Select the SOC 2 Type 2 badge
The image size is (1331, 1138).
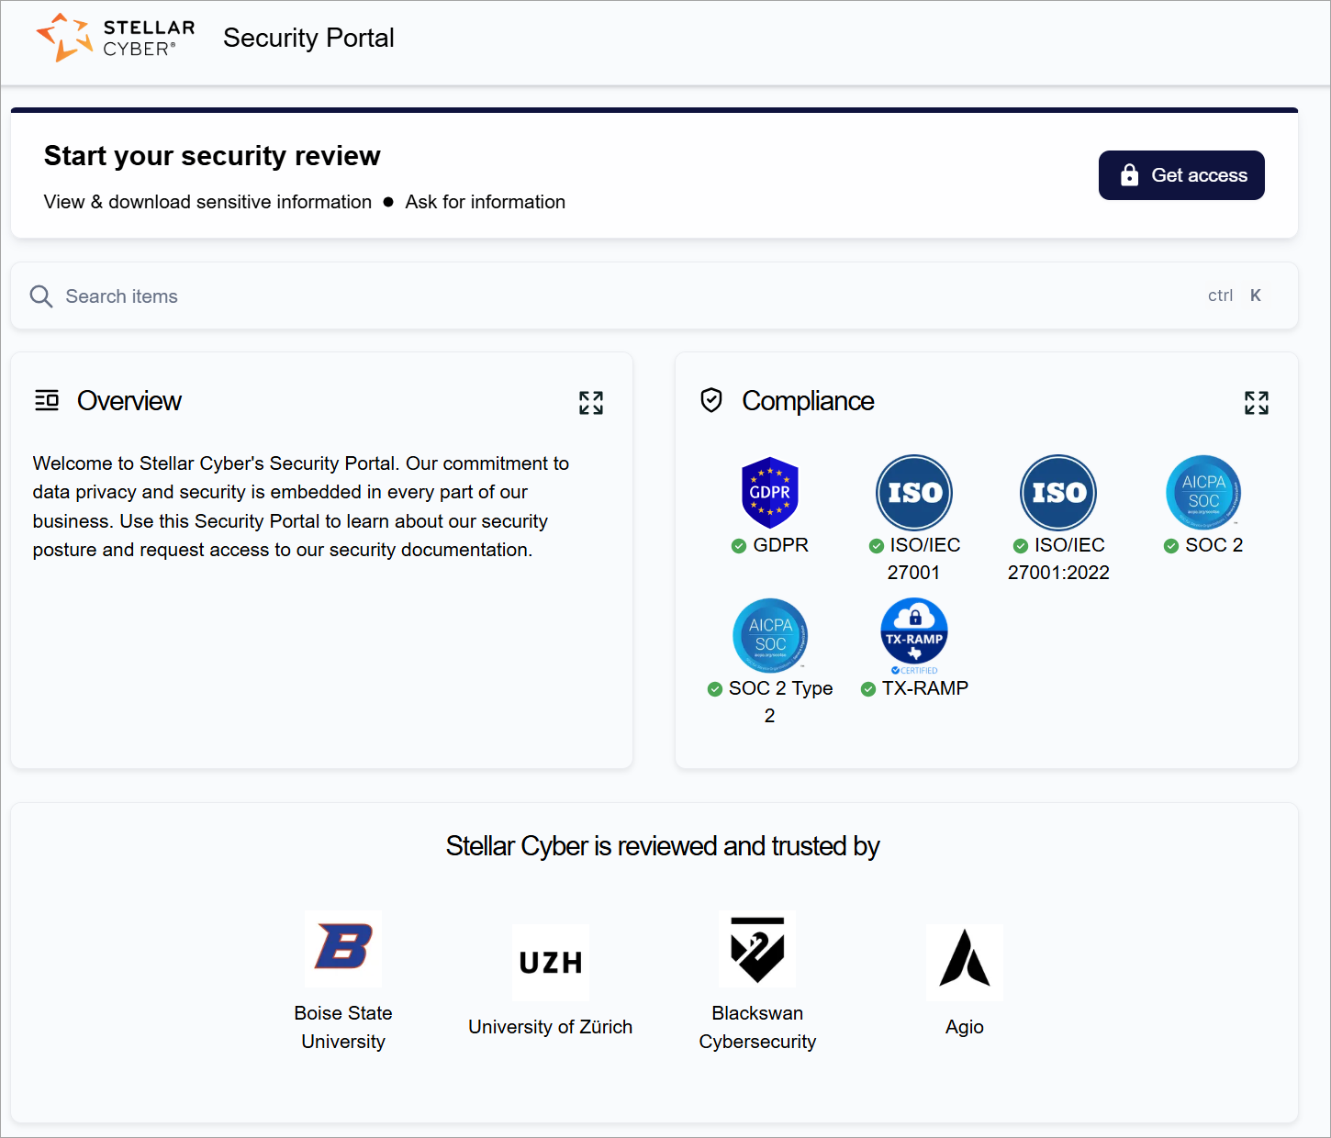[x=770, y=634]
